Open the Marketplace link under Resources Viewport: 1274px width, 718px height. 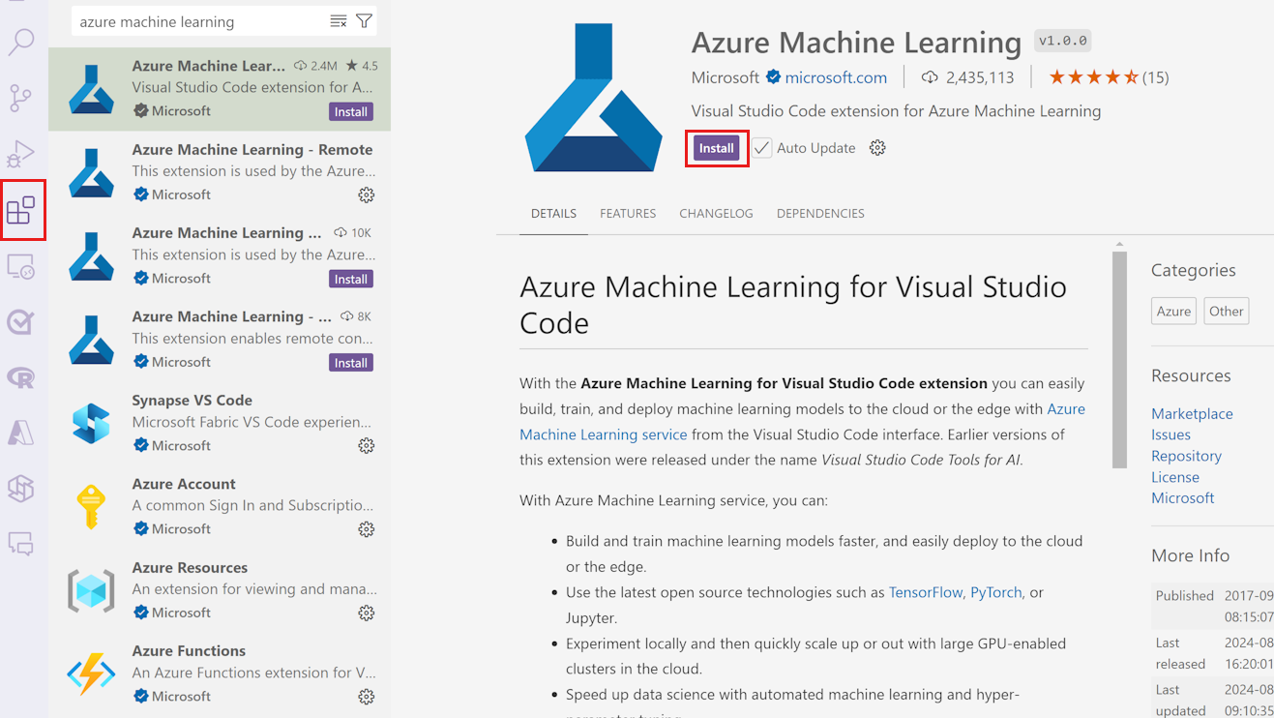coord(1191,413)
